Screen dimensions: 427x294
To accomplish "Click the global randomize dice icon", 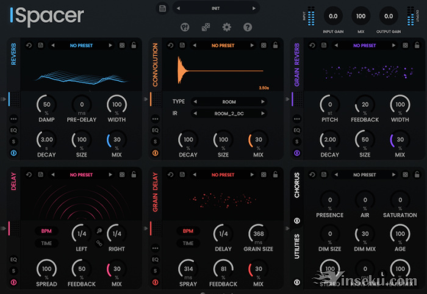I will [x=207, y=27].
